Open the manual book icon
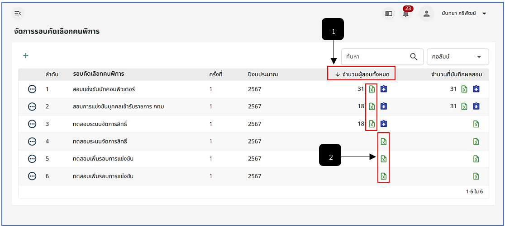Image resolution: width=505 pixels, height=226 pixels. click(x=389, y=14)
